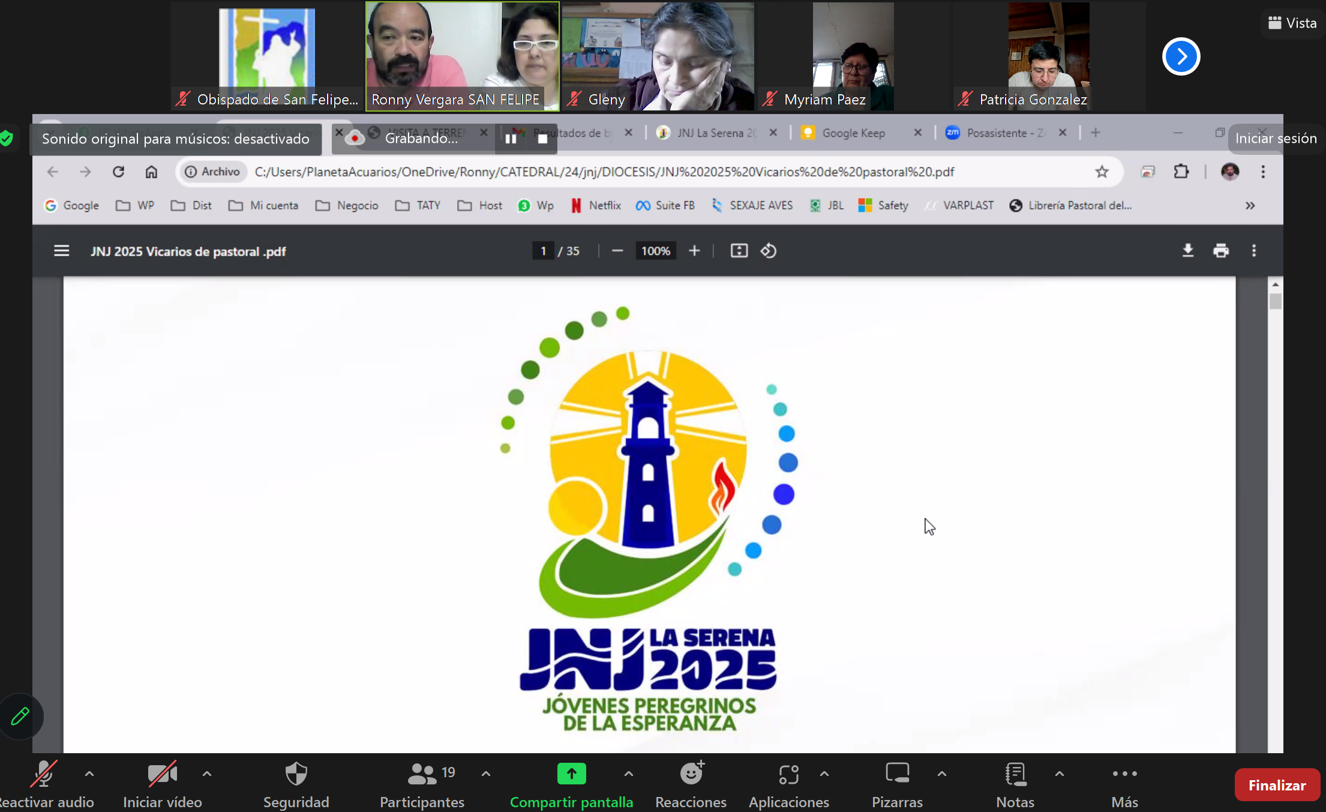Select the Obispado de San Felipe video tile
Screen dimensions: 1326x812
coord(267,56)
